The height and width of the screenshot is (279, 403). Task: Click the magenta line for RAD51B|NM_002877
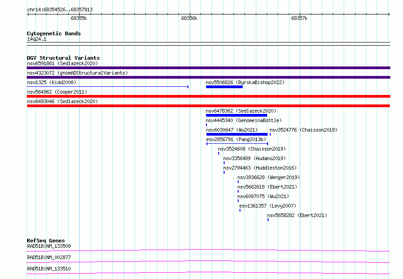(208, 261)
